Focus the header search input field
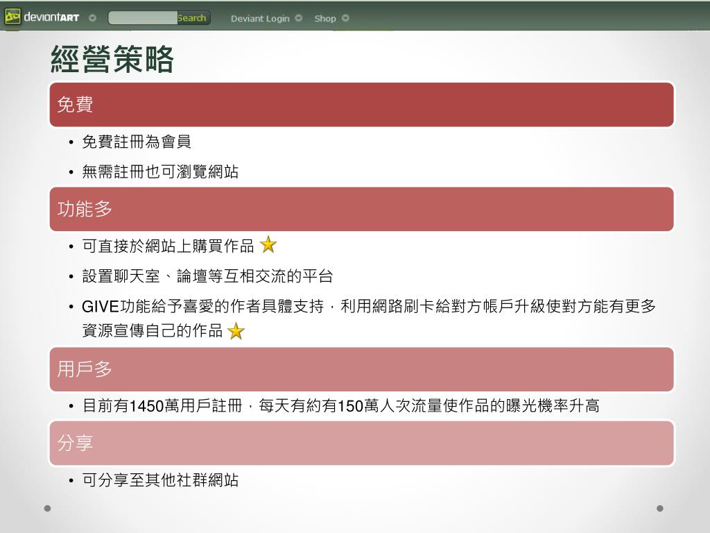Image resolution: width=710 pixels, height=533 pixels. (x=143, y=17)
